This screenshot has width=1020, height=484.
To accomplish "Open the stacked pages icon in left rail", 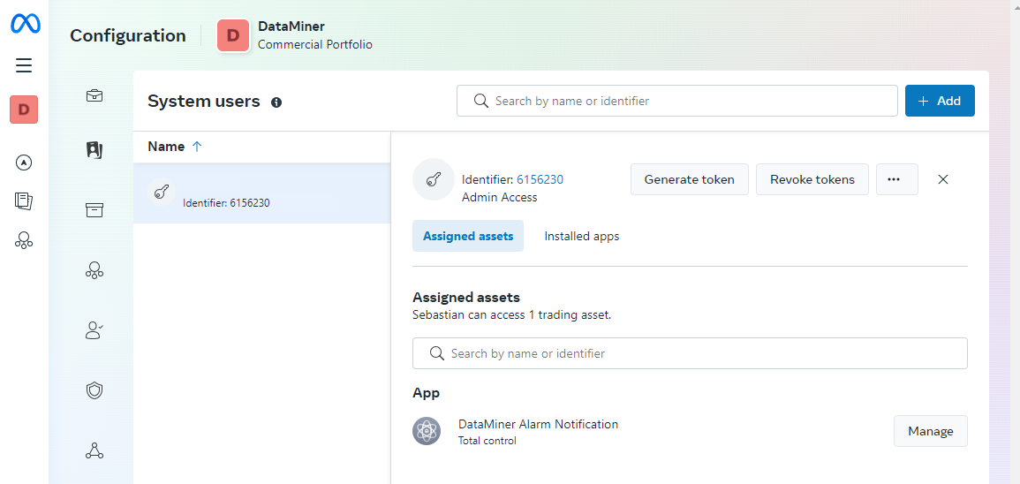I will (24, 201).
